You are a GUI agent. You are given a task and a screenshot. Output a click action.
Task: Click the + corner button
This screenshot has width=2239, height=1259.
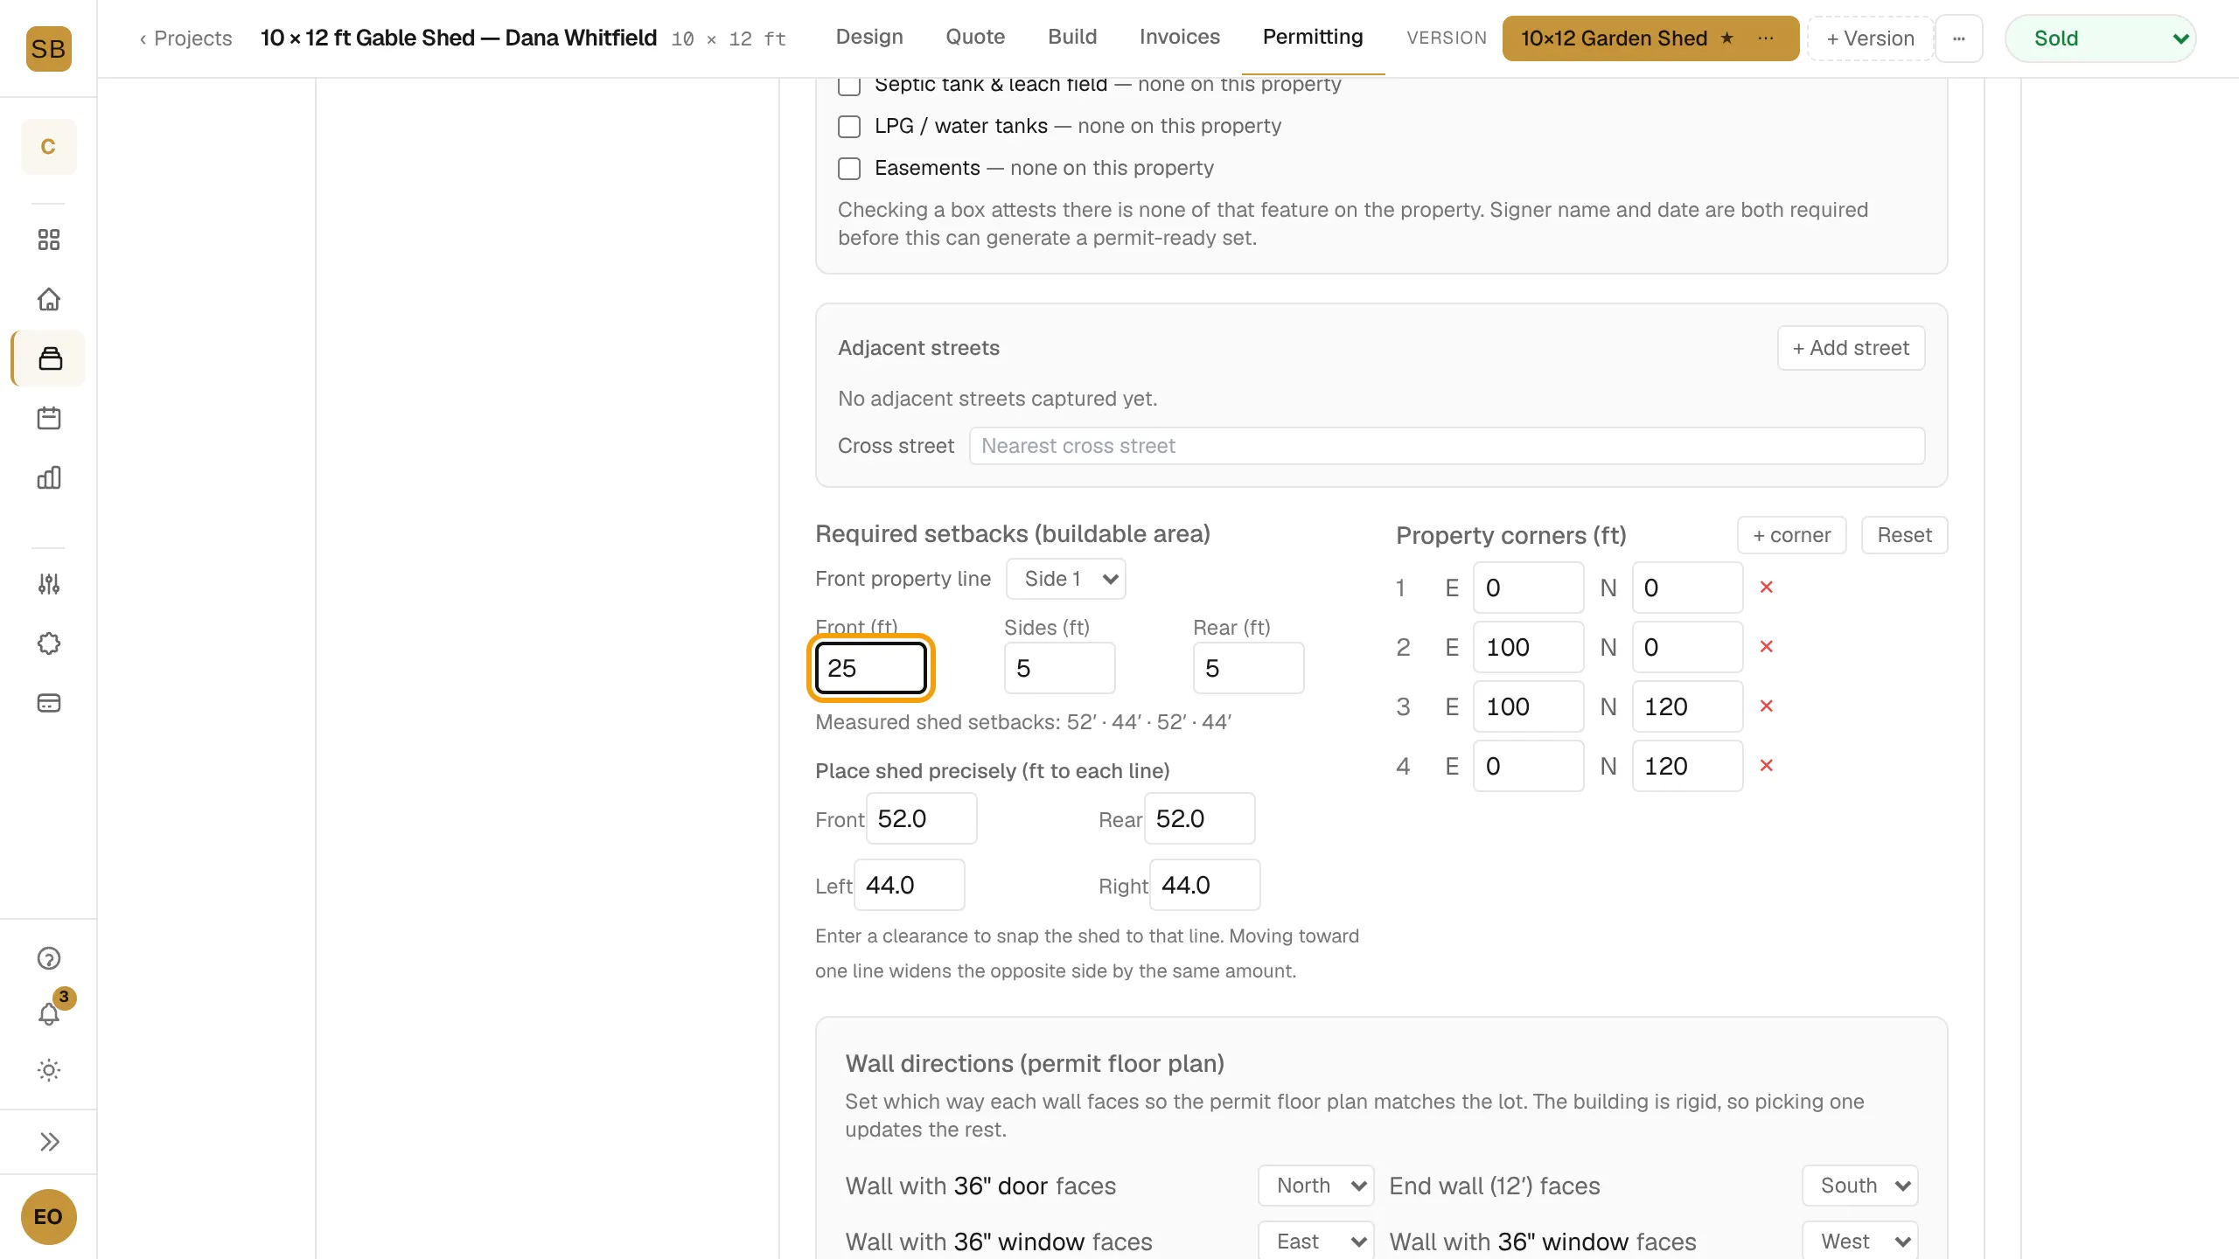coord(1791,535)
